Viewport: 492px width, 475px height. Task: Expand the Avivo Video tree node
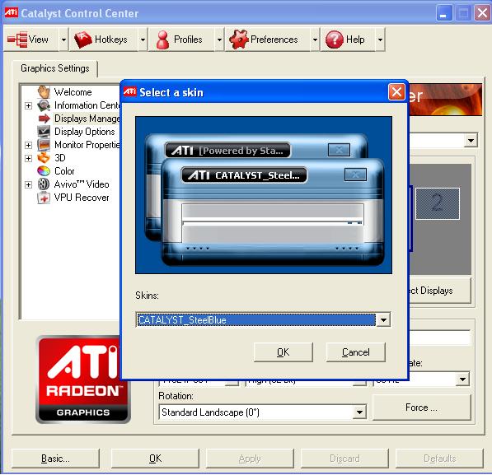click(28, 184)
